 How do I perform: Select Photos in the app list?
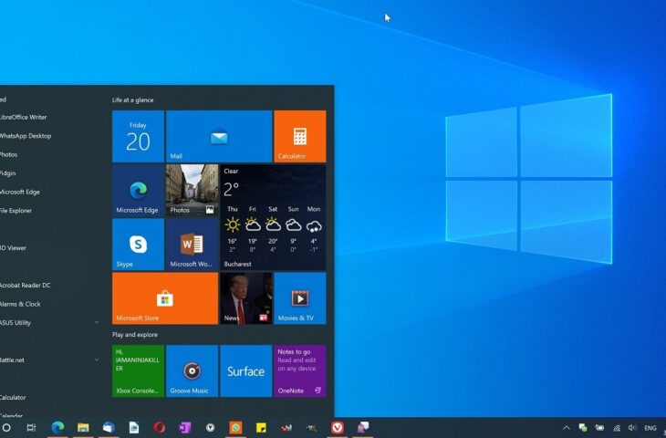click(8, 154)
